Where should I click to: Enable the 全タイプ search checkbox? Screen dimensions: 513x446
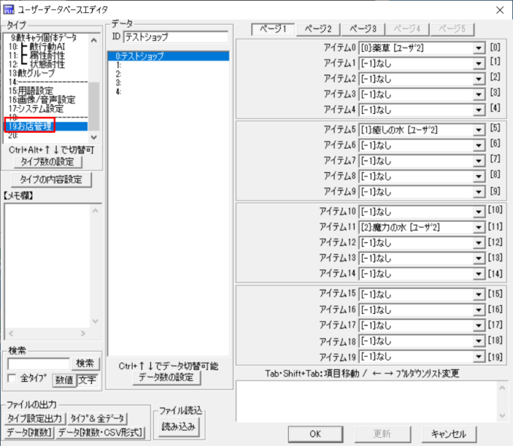[x=11, y=379]
